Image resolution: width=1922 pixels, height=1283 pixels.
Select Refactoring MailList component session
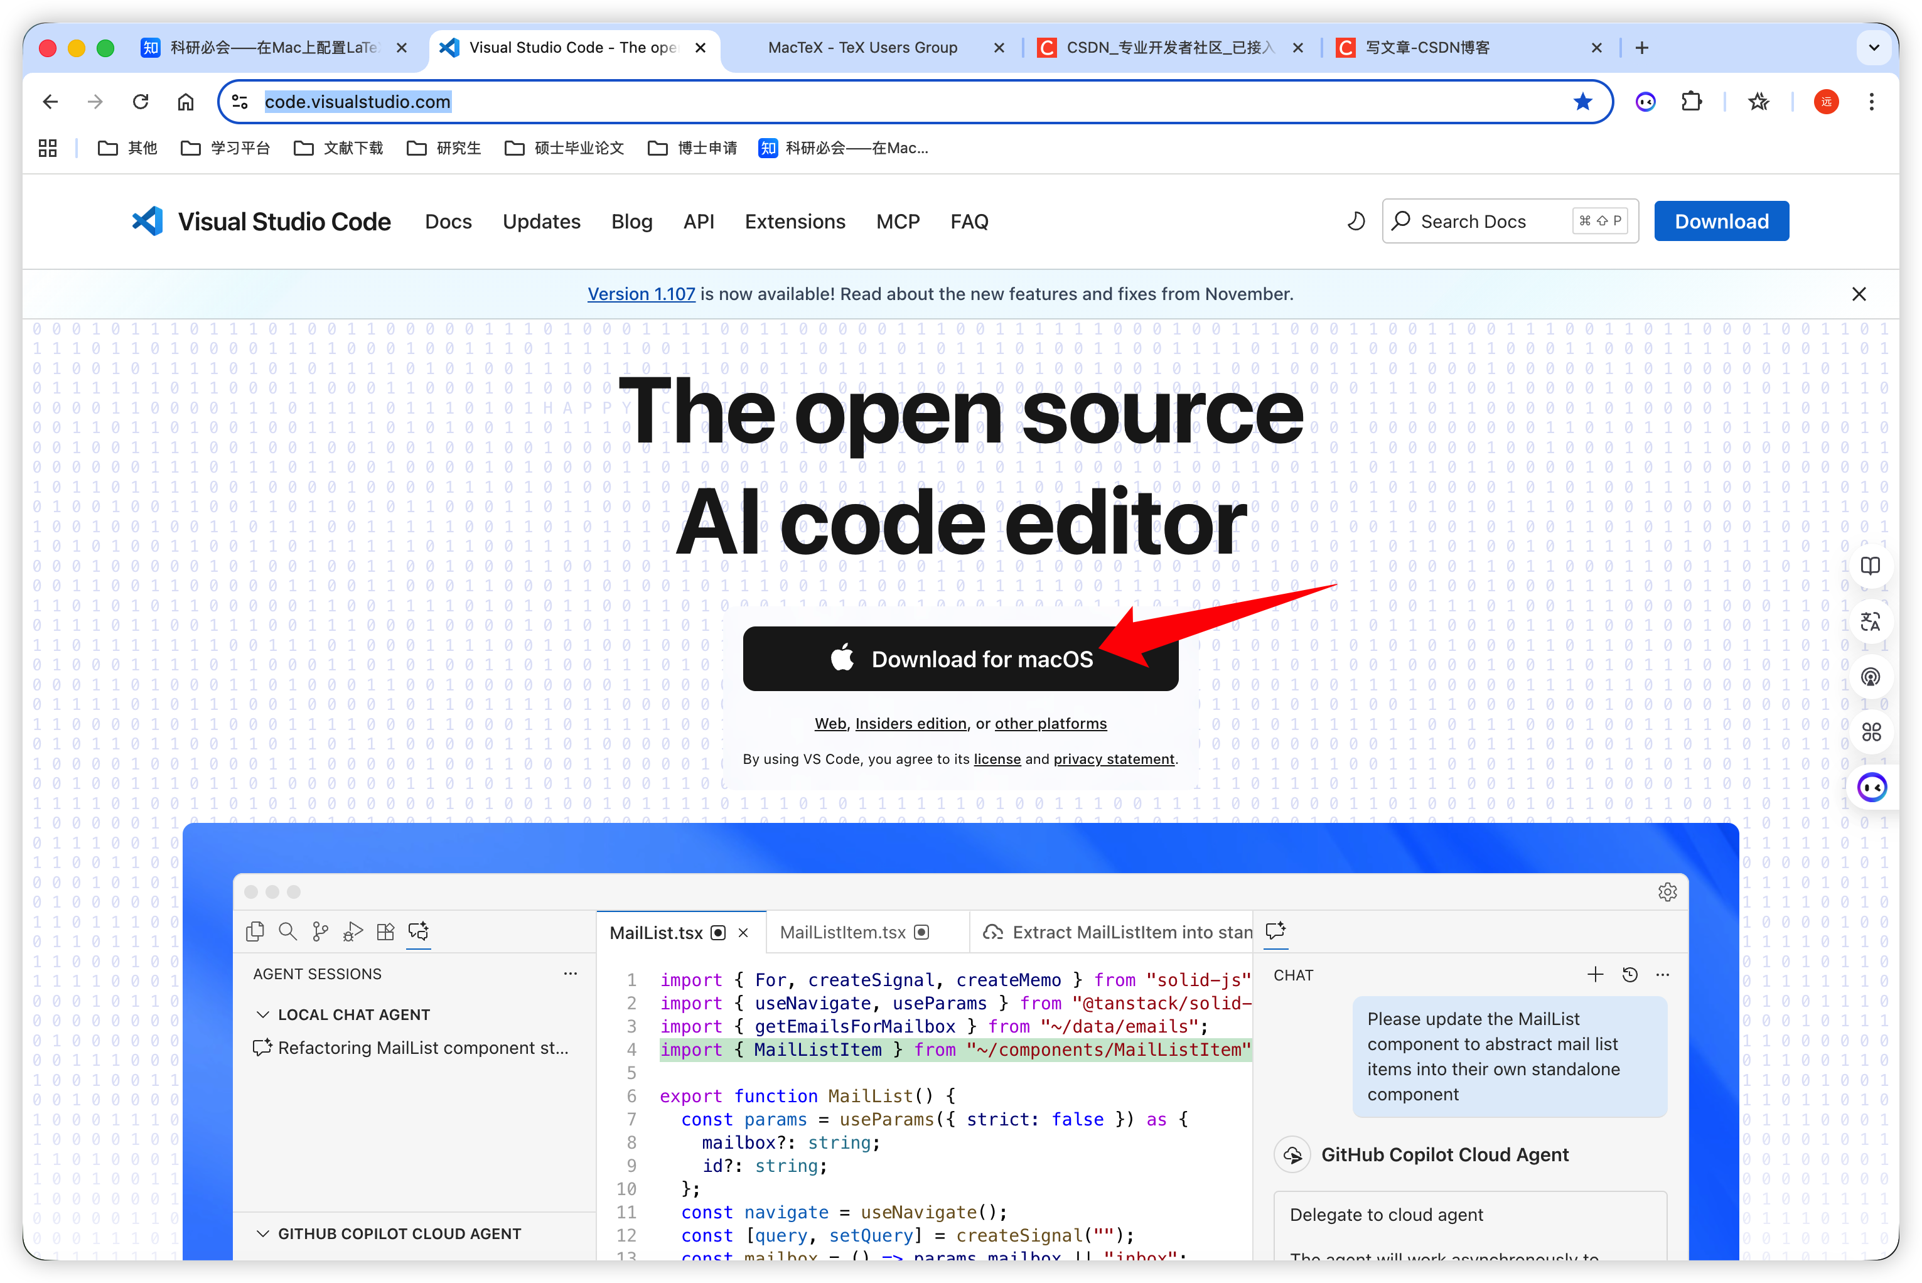tap(411, 1048)
